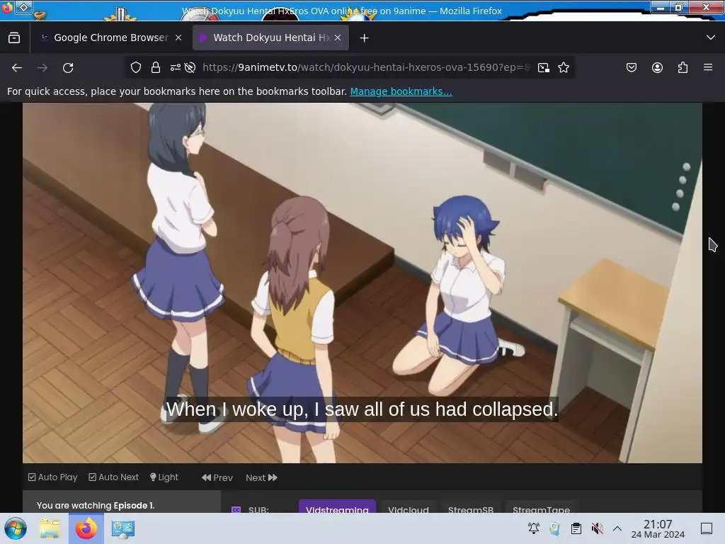This screenshot has height=544, width=725.
Task: Select the StreamTape server
Action: click(541, 507)
